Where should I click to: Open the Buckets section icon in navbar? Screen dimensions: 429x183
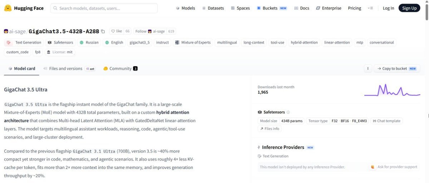(x=258, y=8)
